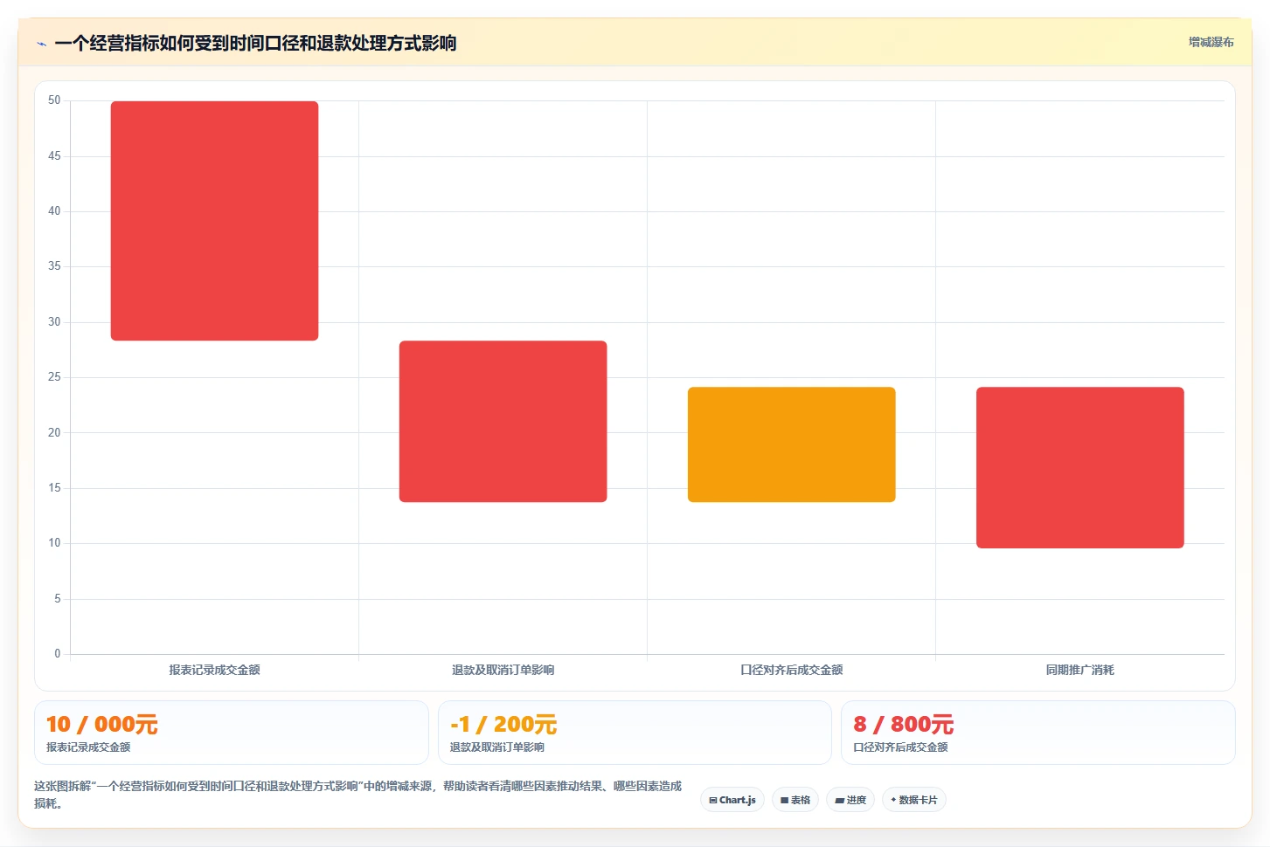1270x847 pixels.
Task: Click the Chart.js tag chip
Action: (732, 800)
